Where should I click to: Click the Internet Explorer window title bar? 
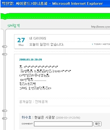pos(55,4)
